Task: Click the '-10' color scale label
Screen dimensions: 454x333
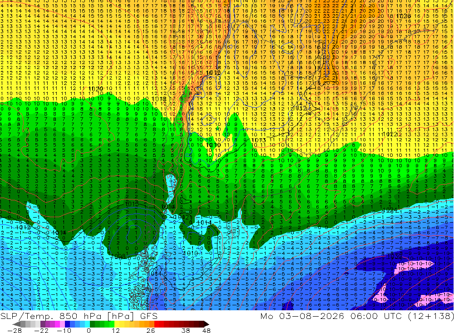Action: (64, 330)
